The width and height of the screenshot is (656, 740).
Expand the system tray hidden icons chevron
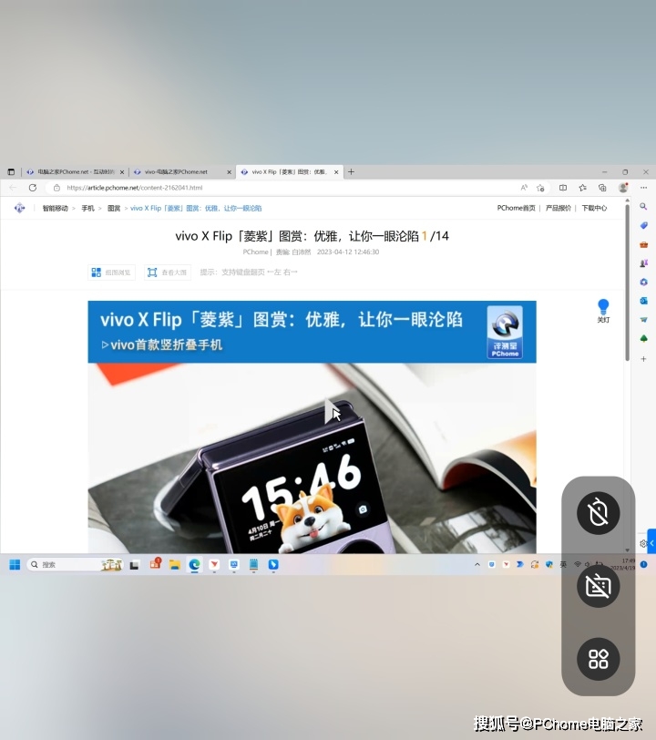coord(477,564)
